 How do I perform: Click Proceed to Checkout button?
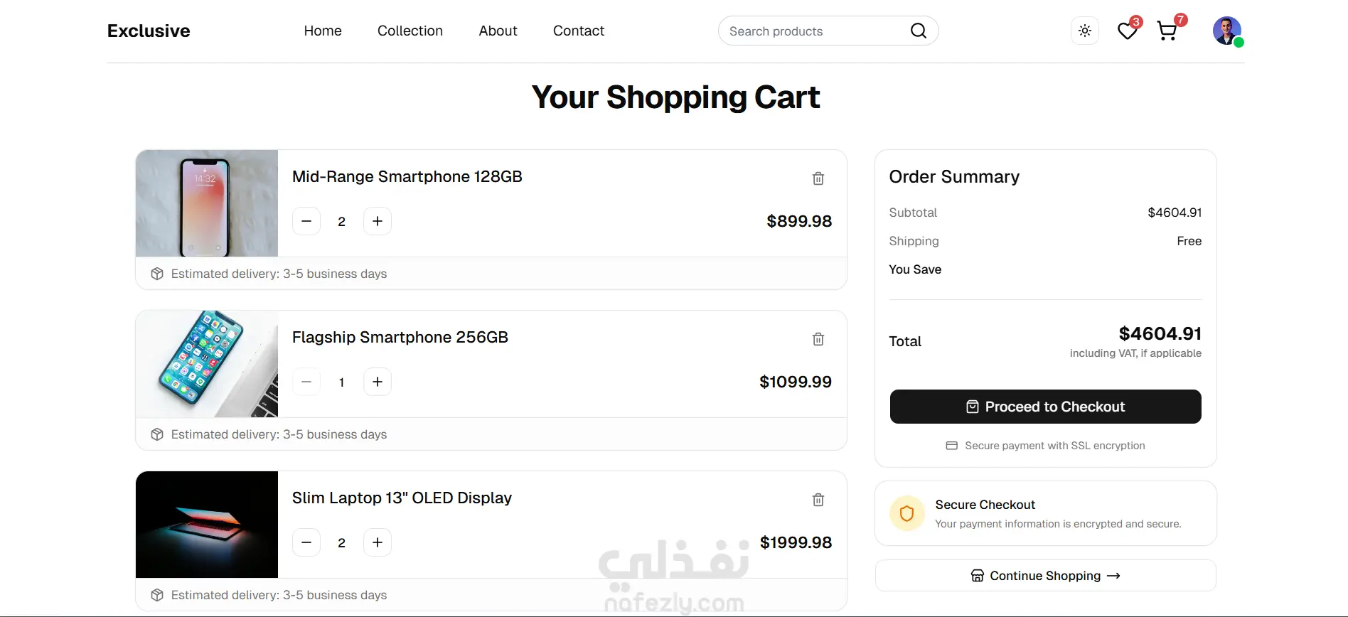1046,407
